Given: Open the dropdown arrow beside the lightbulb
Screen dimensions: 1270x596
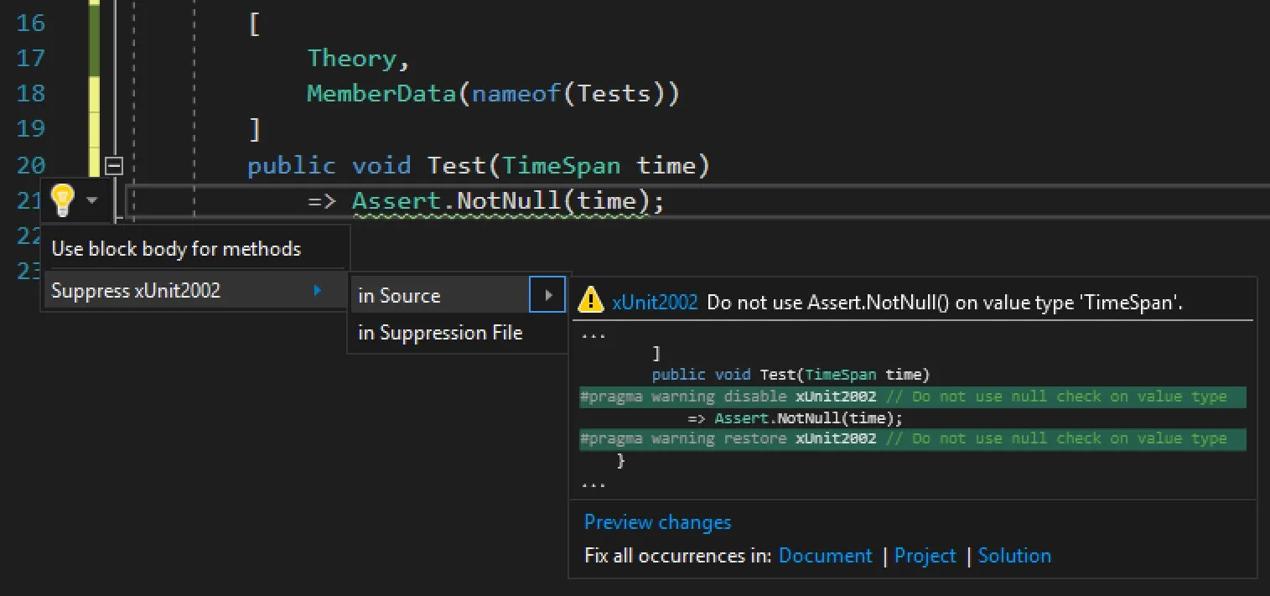Looking at the screenshot, I should [92, 201].
